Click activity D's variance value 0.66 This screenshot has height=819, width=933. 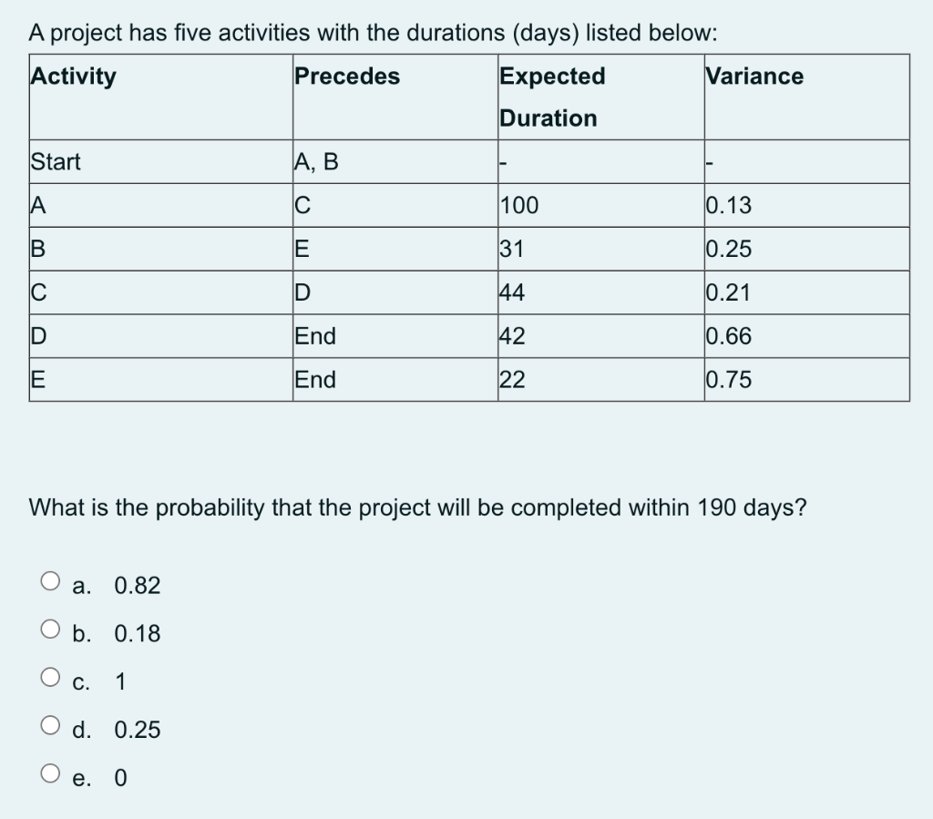tap(727, 336)
